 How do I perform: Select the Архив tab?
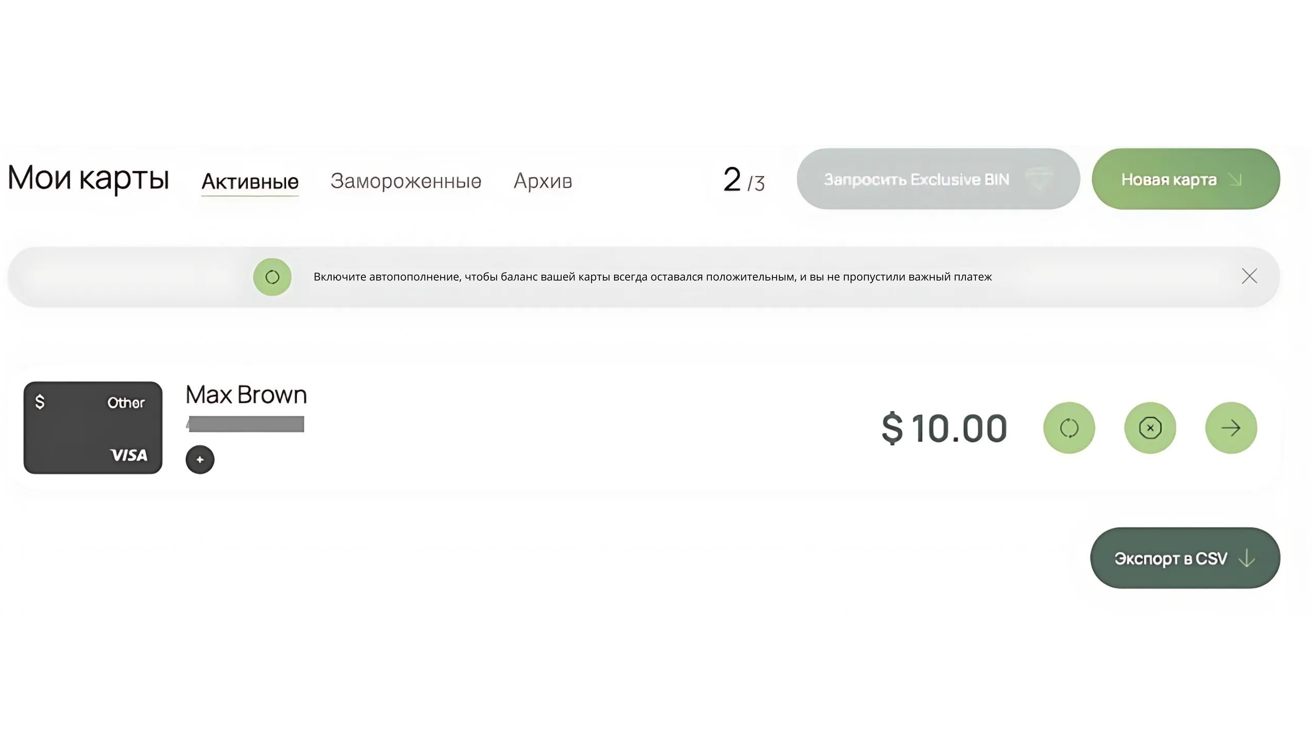click(542, 181)
